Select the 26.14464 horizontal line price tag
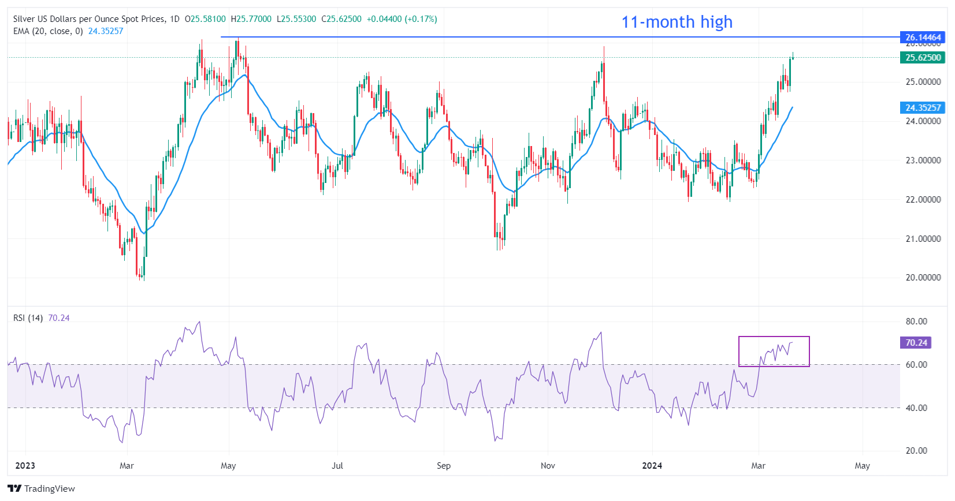 tap(923, 38)
